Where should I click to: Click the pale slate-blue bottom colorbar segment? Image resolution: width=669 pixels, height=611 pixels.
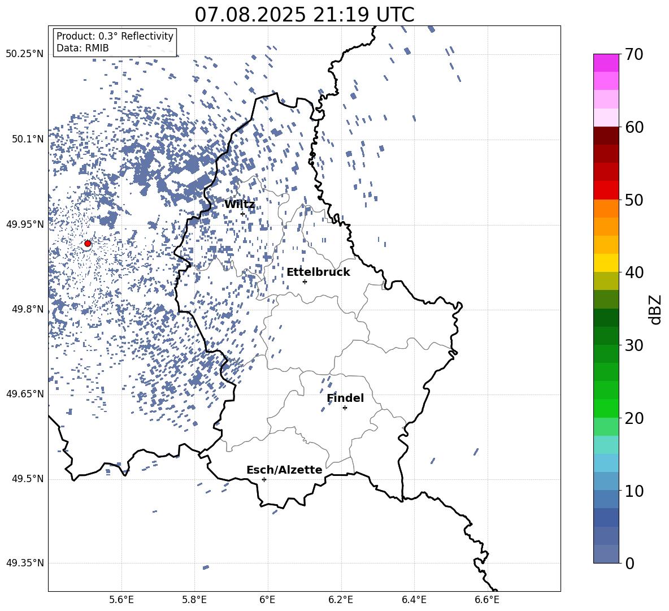click(606, 554)
